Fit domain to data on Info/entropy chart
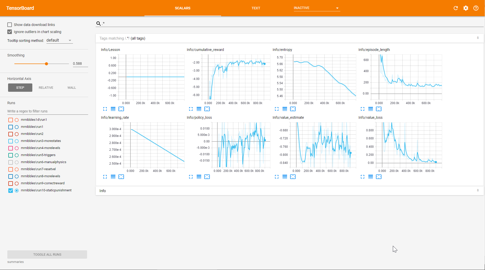Image resolution: width=485 pixels, height=270 pixels. click(293, 109)
